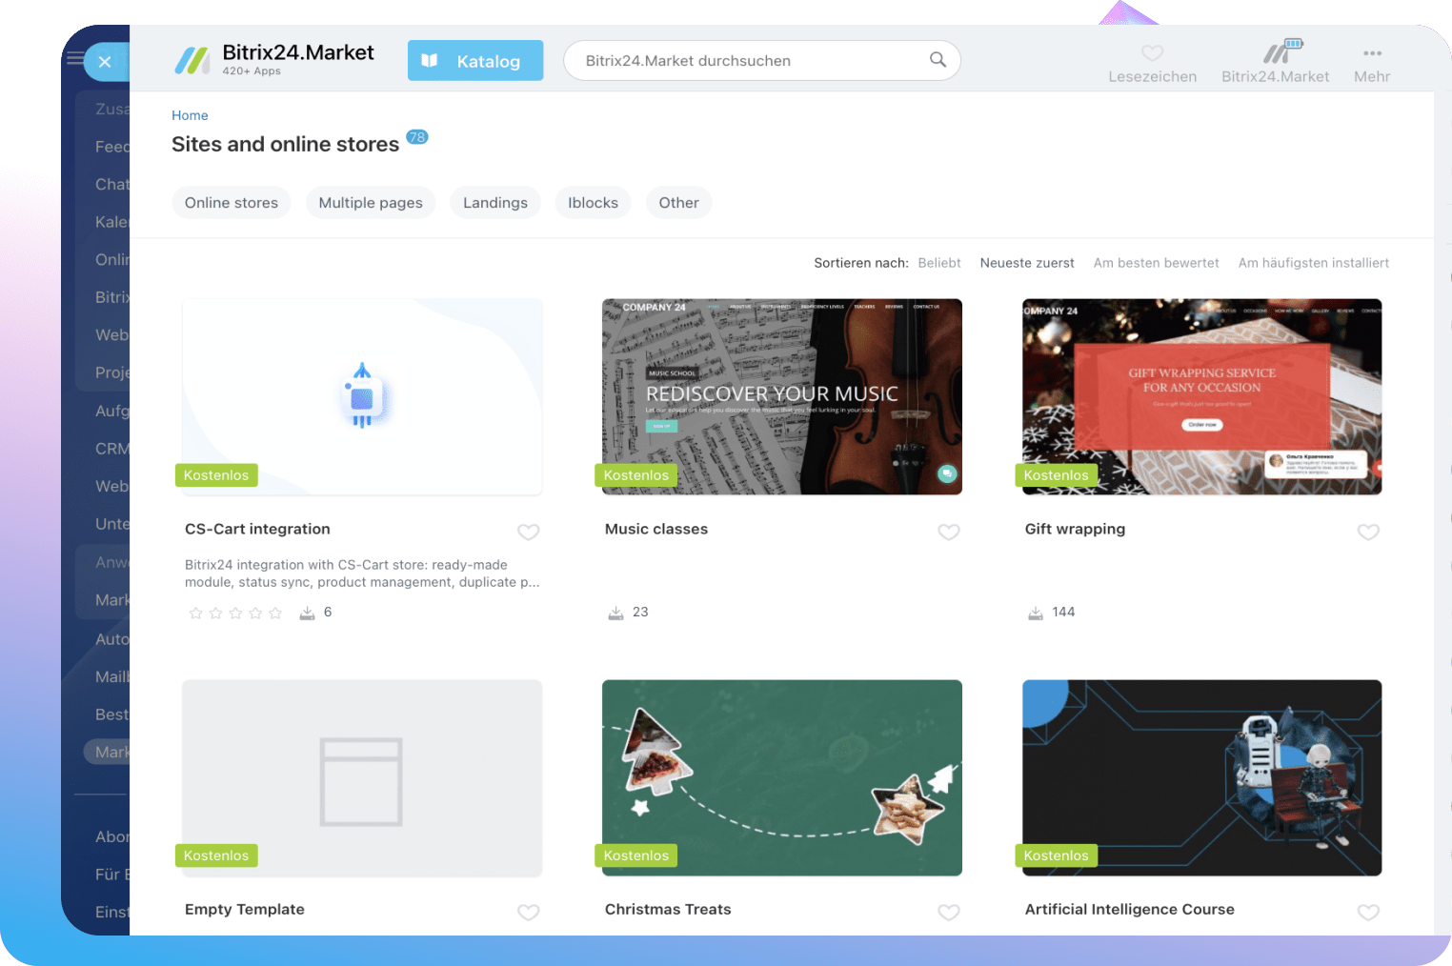Filter by Other category
This screenshot has height=966, width=1452.
tap(679, 203)
